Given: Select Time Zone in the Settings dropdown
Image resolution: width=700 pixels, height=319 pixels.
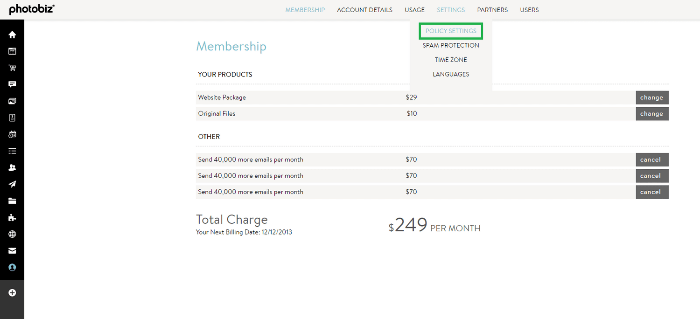Looking at the screenshot, I should pyautogui.click(x=450, y=60).
